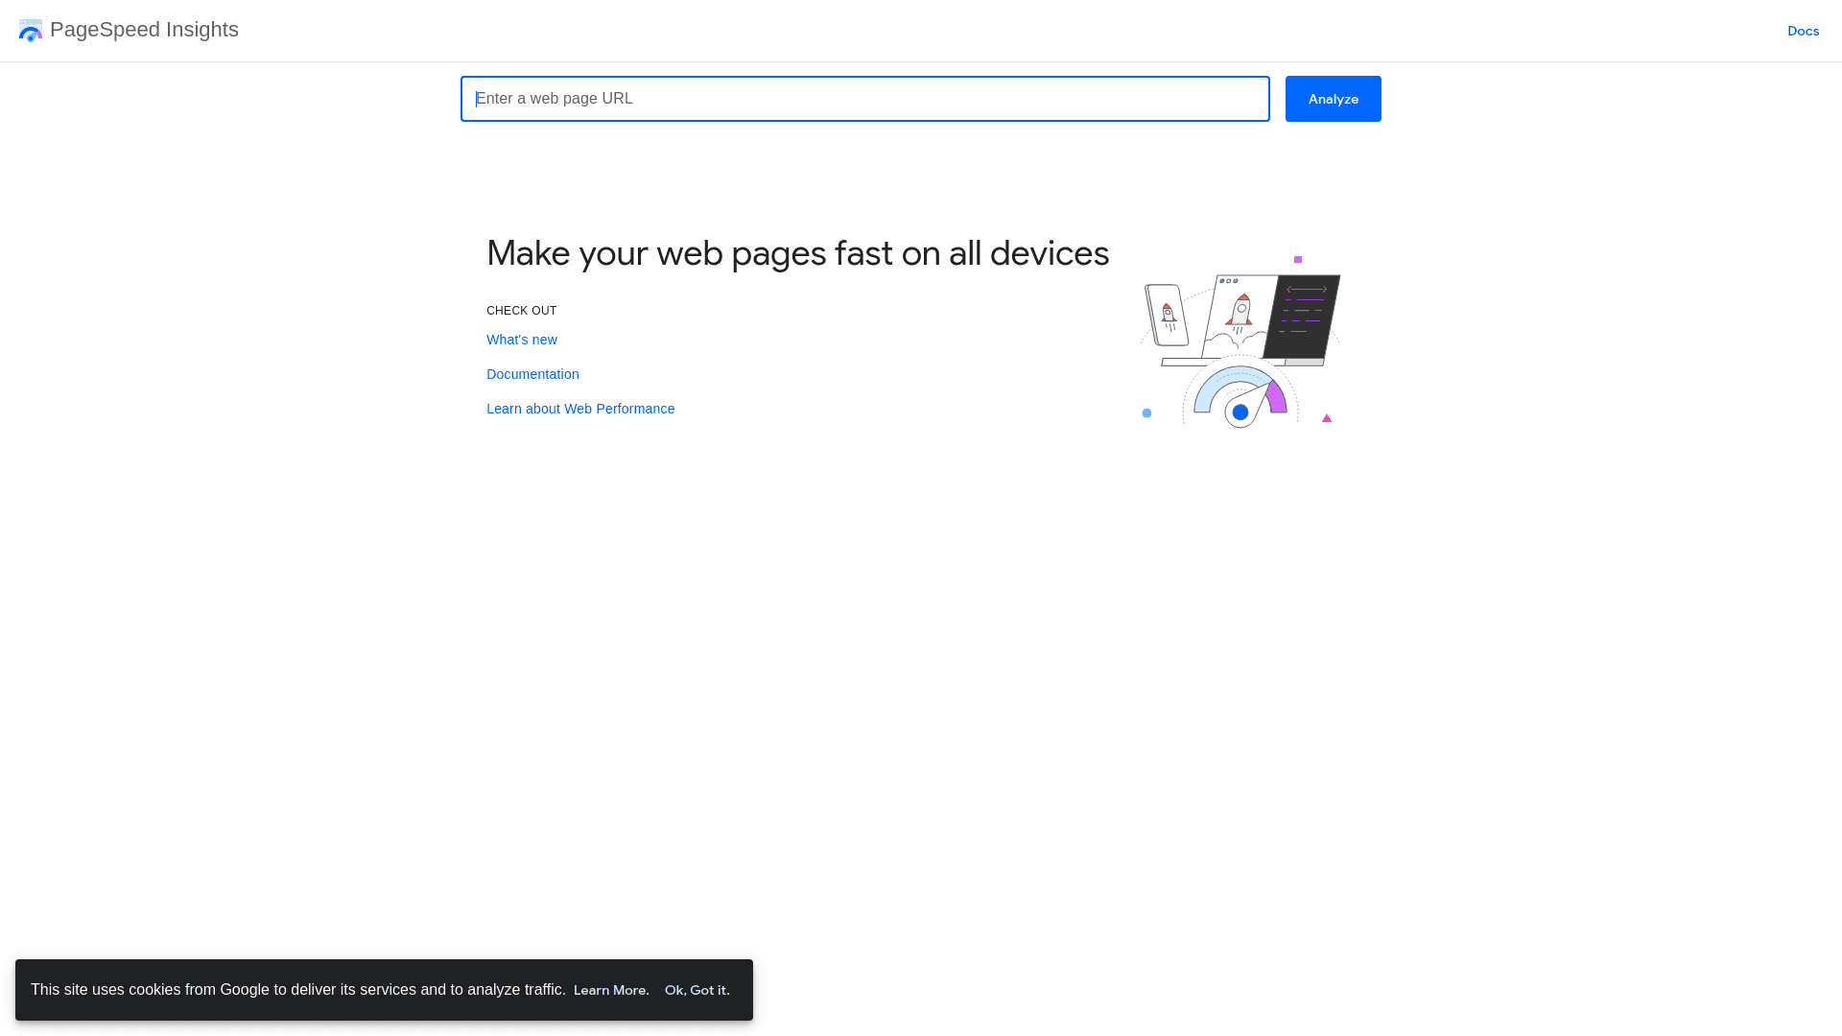1842x1036 pixels.
Task: Open the What's new link
Action: pos(521,340)
